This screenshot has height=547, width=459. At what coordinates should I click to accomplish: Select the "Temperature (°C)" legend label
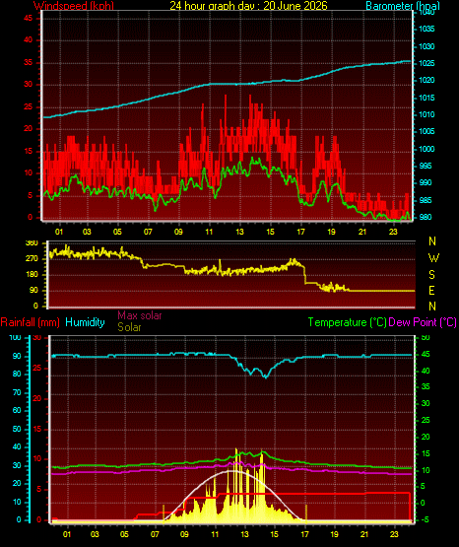(347, 322)
